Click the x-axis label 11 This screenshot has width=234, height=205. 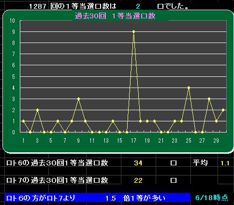click(x=92, y=141)
